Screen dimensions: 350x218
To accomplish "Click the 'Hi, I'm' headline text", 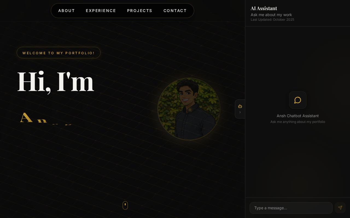I will pyautogui.click(x=56, y=82).
